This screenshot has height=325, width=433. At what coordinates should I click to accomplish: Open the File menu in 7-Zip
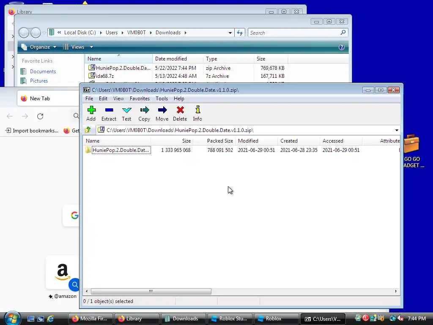(89, 98)
